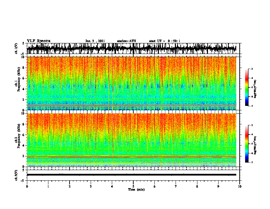Click time-axis tick label "4"
The image size is (270, 209).
point(112,186)
